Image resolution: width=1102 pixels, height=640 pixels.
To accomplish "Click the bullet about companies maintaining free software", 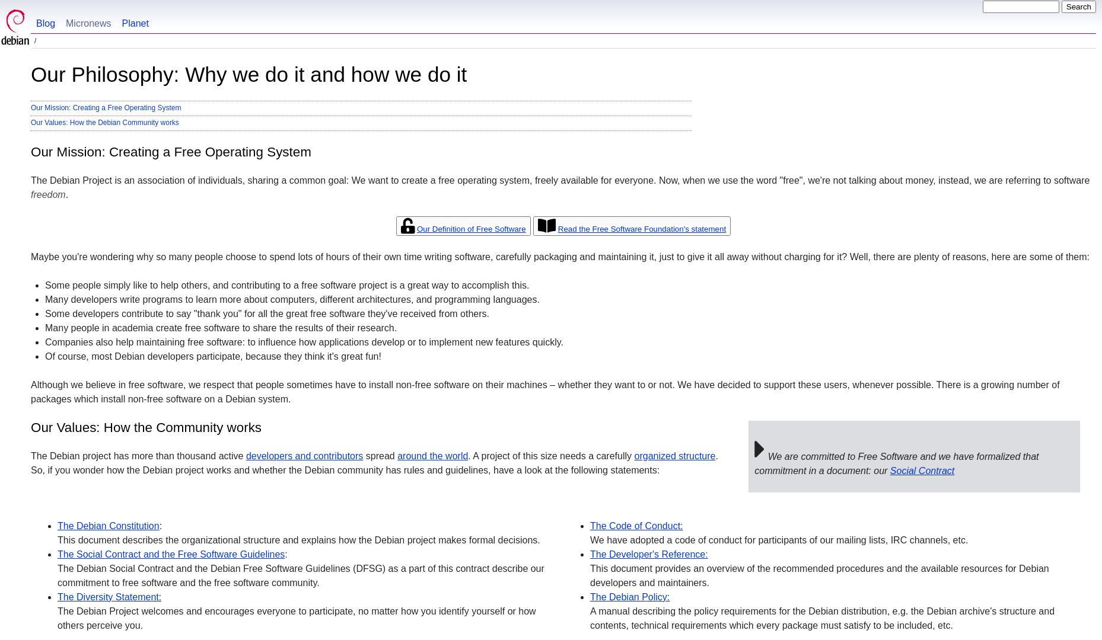I will coord(304,342).
